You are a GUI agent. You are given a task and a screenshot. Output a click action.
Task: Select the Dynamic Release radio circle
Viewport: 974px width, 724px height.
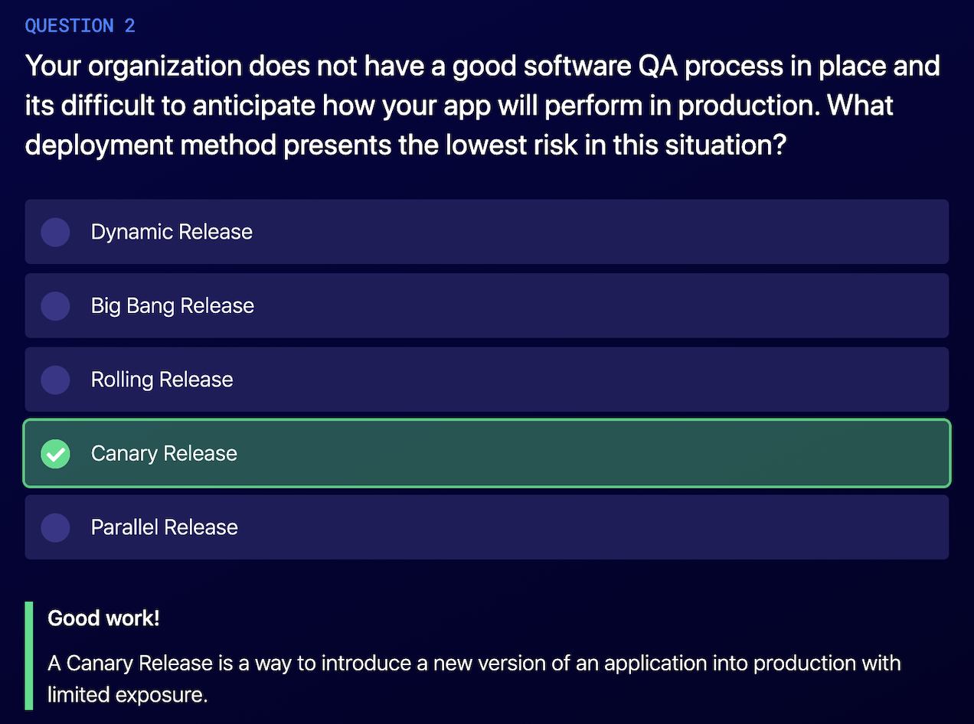point(55,232)
